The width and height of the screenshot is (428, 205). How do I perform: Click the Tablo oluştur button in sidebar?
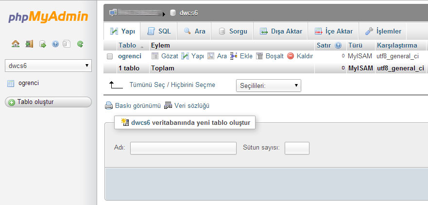(48, 102)
